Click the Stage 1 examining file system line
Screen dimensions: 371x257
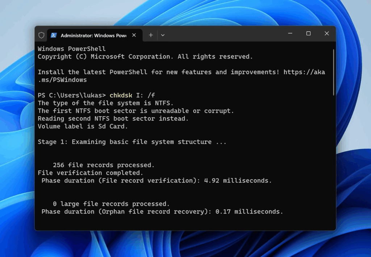click(x=132, y=142)
